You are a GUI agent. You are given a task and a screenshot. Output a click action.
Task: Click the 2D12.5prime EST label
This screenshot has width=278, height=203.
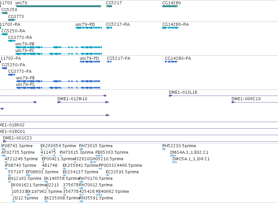click(25, 198)
